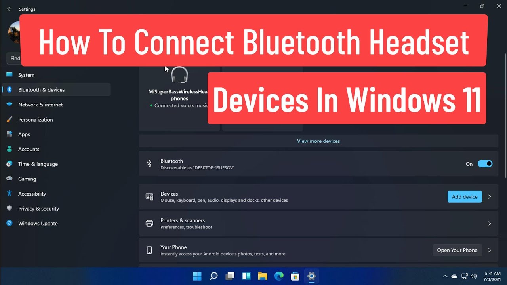This screenshot has width=507, height=285.
Task: Expand the Your Phone row chevron
Action: (490, 250)
